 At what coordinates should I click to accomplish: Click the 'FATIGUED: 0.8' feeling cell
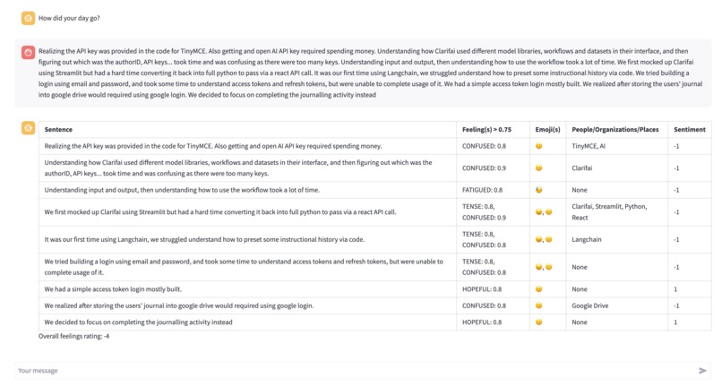(x=483, y=190)
